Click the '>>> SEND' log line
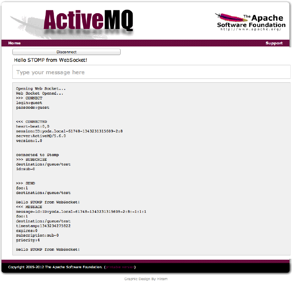This screenshot has height=281, width=292. click(x=26, y=183)
